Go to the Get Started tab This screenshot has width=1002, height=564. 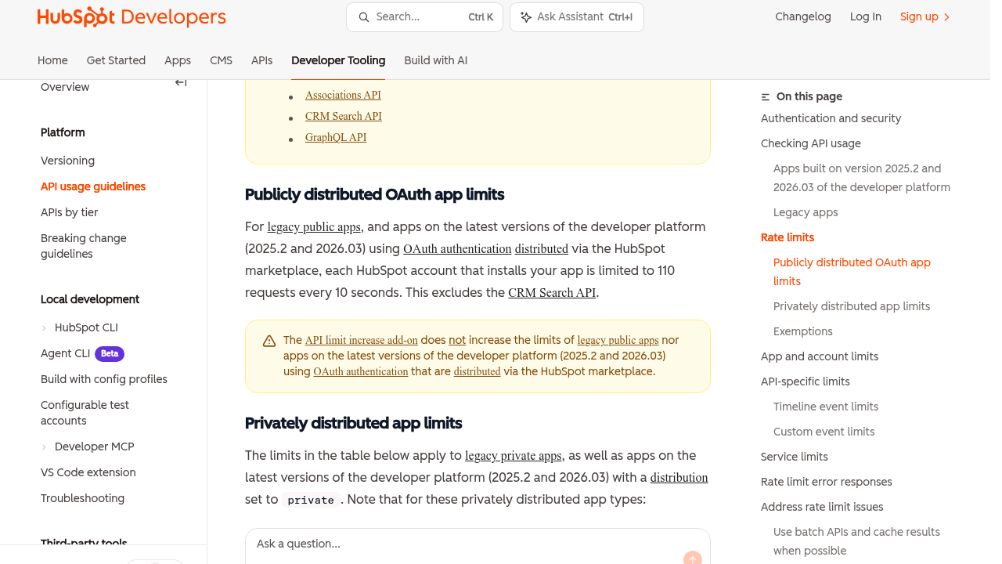(x=116, y=60)
